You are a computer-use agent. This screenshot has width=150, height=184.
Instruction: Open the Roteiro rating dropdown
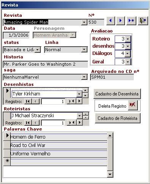128,39
